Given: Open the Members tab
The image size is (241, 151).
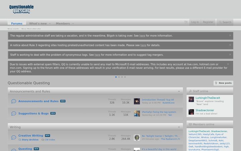Looking at the screenshot, I should pyautogui.click(x=63, y=23).
